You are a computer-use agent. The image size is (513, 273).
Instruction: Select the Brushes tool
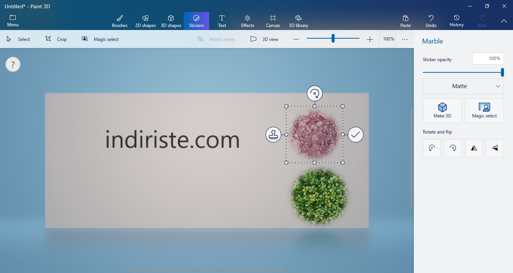(x=120, y=21)
